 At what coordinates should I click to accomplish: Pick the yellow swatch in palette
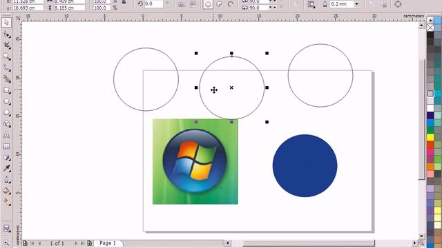430,138
